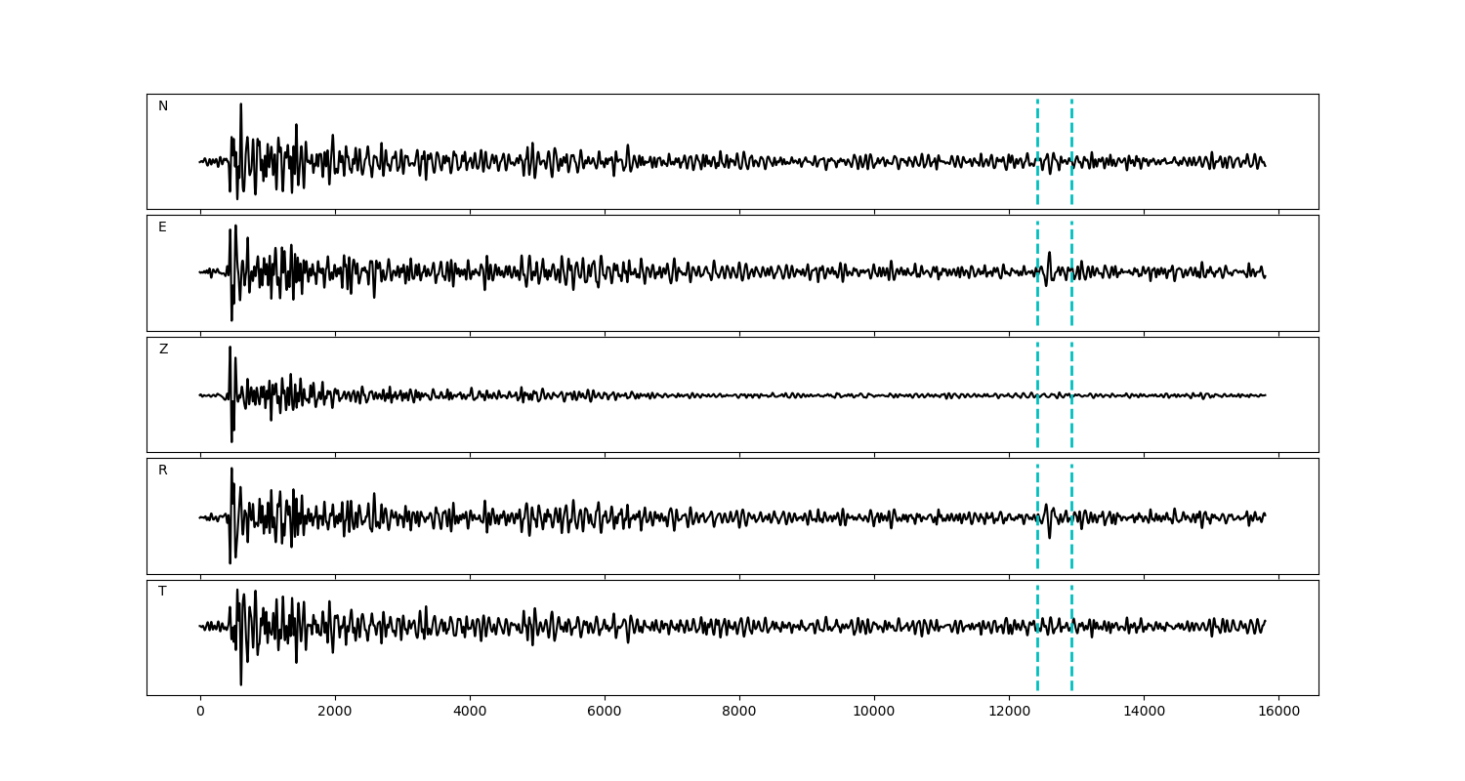Click right cyan dashed line in Z panel
Viewport: 1465px width, 781px height.
1071,371
